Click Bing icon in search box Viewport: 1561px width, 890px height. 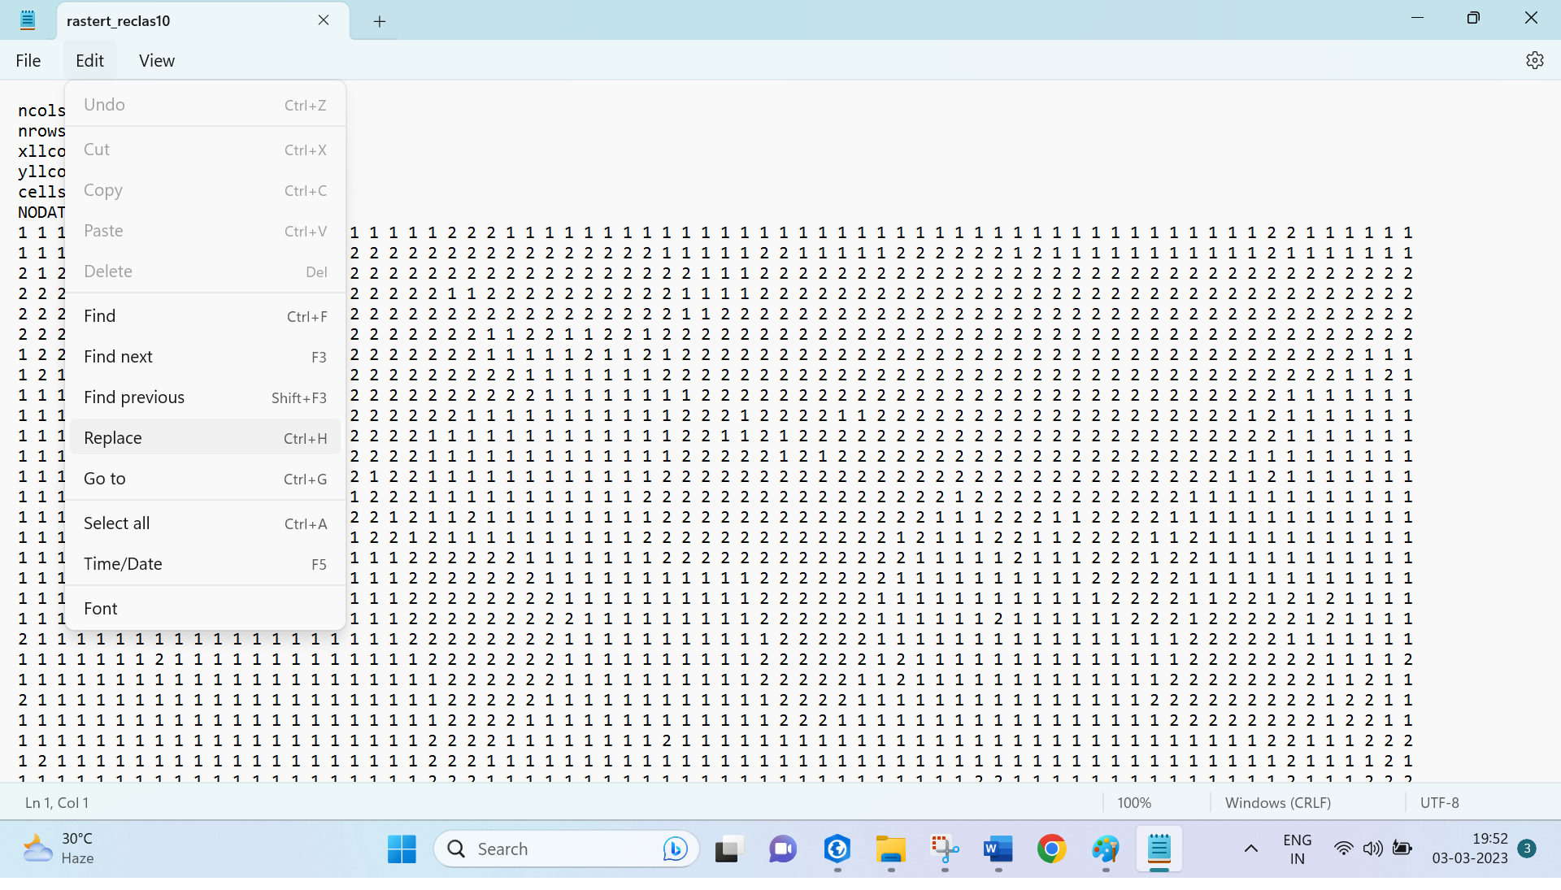point(674,849)
